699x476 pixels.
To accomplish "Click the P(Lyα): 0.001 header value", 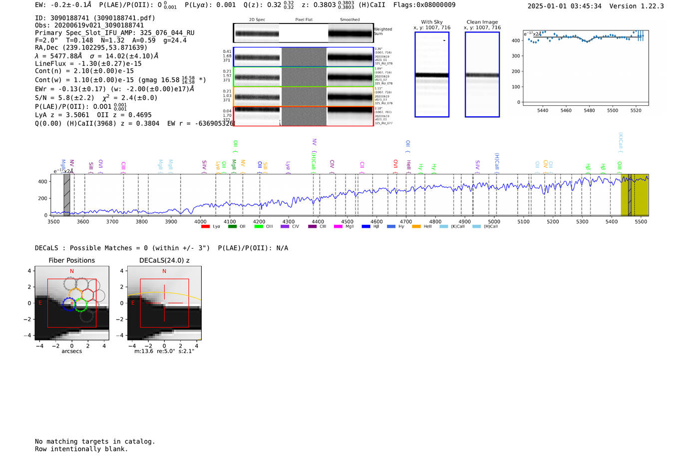I will [x=210, y=5].
